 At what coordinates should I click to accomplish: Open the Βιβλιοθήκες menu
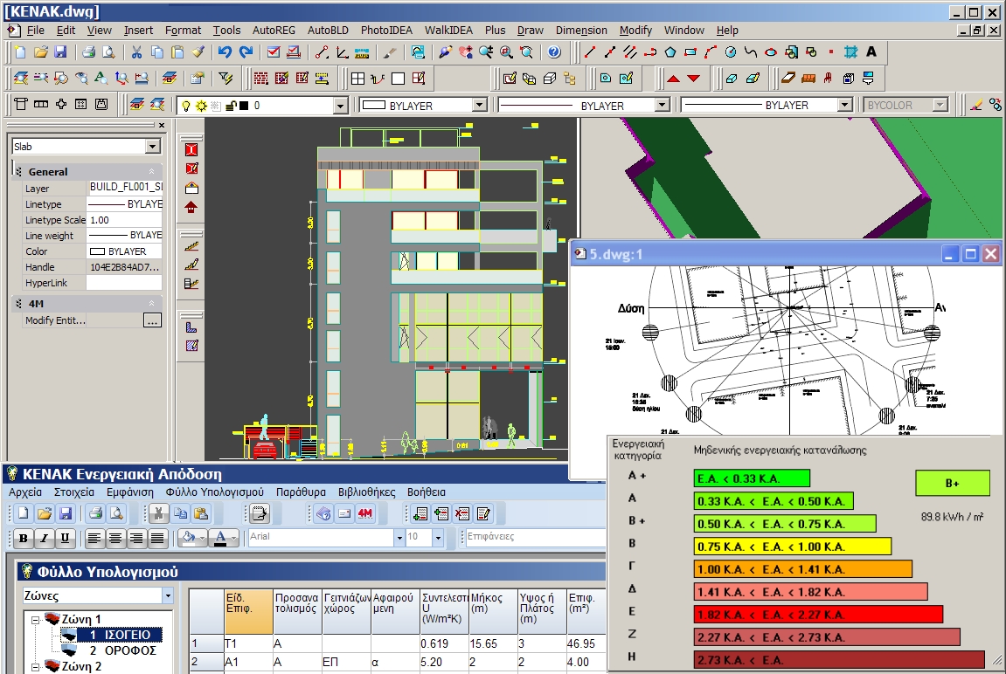[366, 492]
